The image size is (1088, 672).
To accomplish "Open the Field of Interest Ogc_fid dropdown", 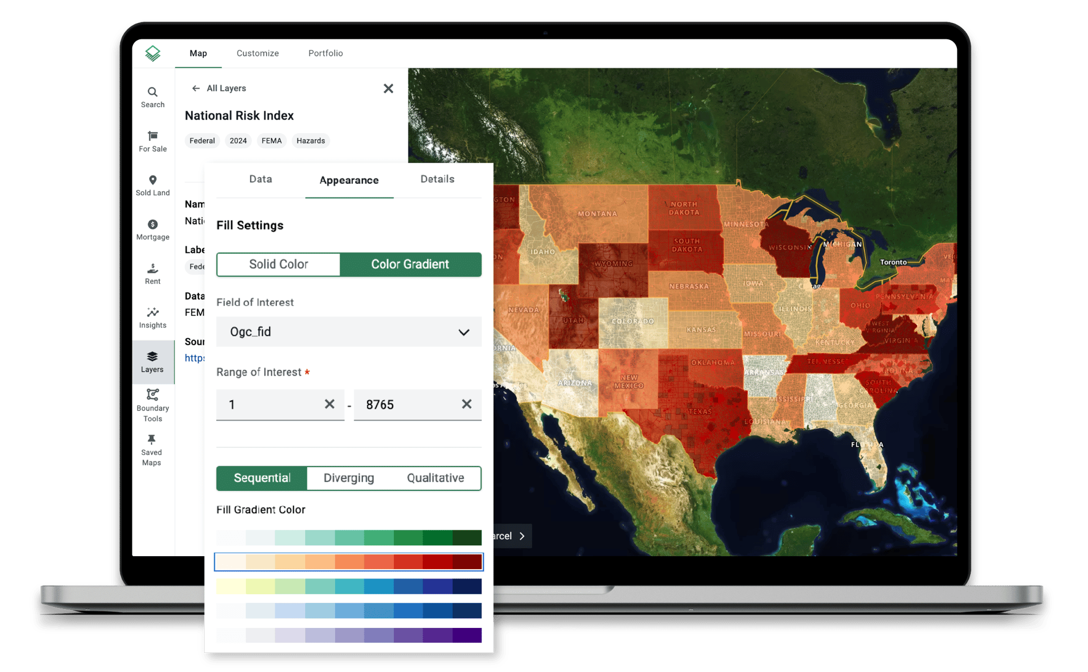I will click(x=349, y=332).
